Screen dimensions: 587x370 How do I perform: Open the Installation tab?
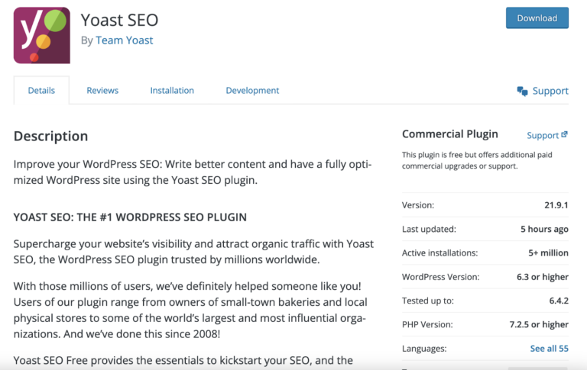pyautogui.click(x=172, y=91)
